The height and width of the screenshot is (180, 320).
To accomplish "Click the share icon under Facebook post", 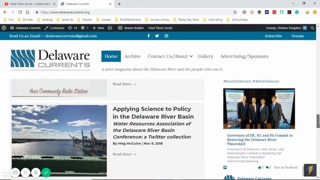I will 225,167.
